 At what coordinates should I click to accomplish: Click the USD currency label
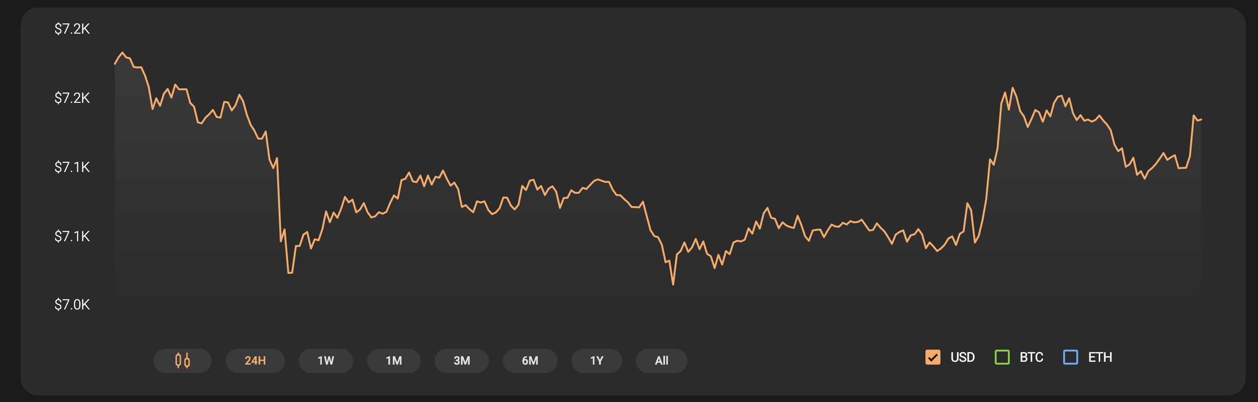pyautogui.click(x=962, y=357)
